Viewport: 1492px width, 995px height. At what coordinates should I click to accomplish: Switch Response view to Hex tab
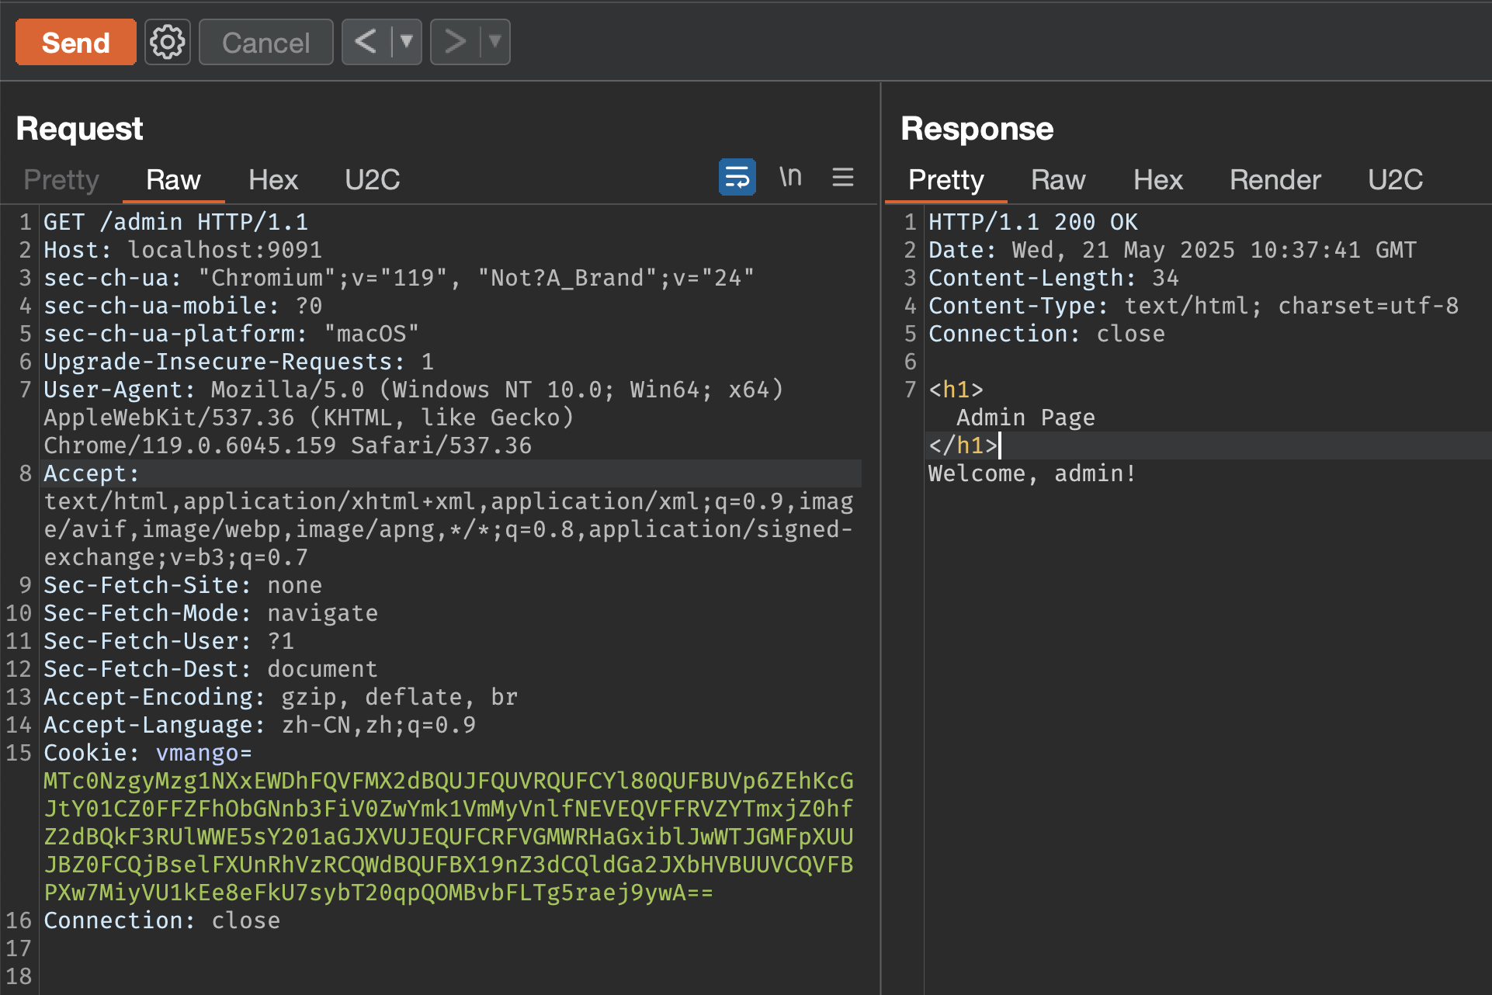[x=1158, y=180]
